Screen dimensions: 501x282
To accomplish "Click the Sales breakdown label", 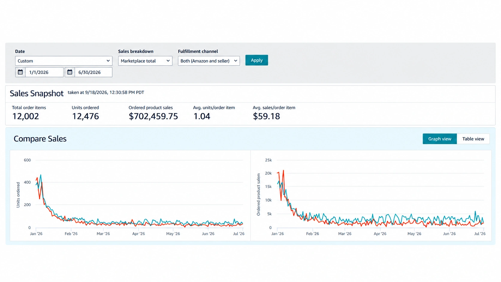I will (x=136, y=51).
